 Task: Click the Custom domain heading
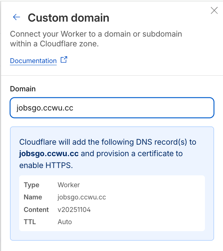click(x=68, y=18)
